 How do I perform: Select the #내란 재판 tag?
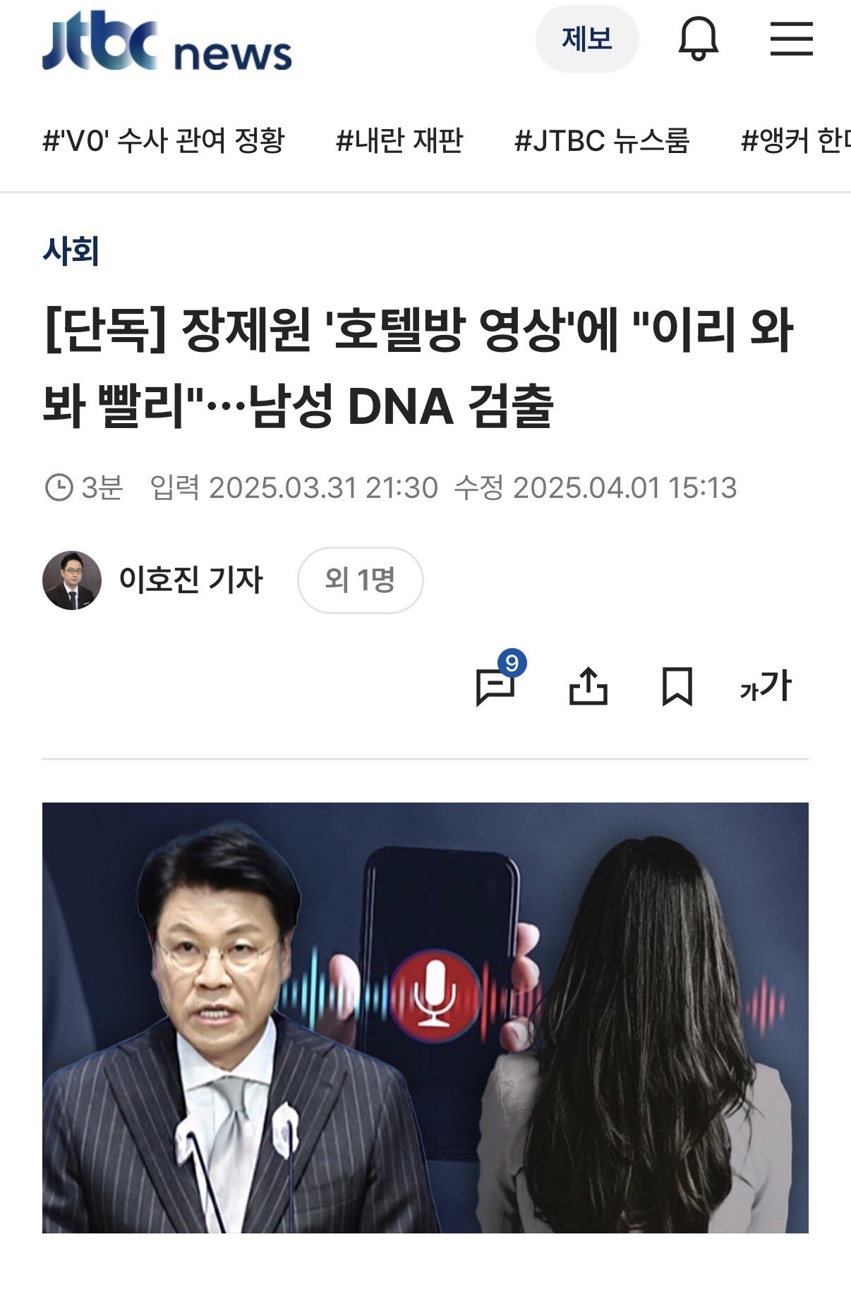(x=399, y=140)
